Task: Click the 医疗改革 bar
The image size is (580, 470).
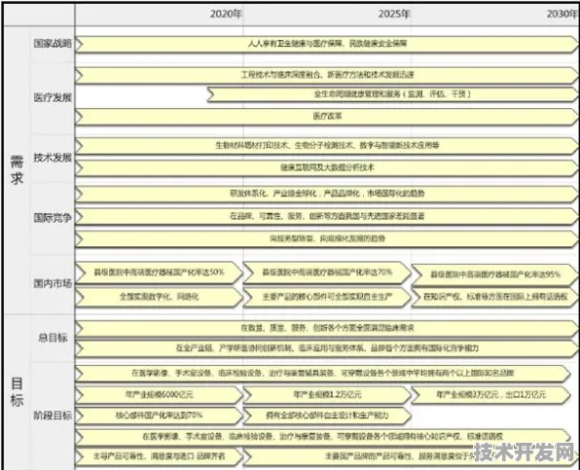Action: click(327, 117)
